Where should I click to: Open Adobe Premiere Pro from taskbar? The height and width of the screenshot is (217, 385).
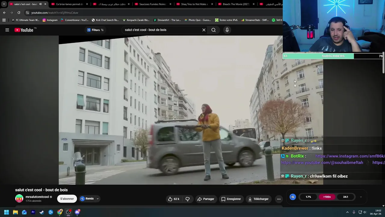(33, 212)
